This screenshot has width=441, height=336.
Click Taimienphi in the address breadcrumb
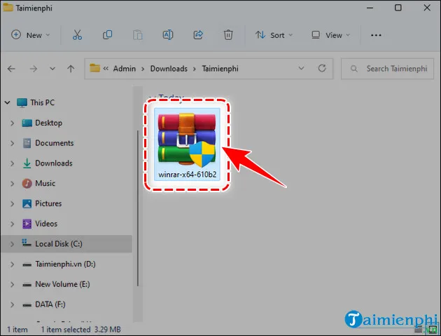pyautogui.click(x=220, y=69)
